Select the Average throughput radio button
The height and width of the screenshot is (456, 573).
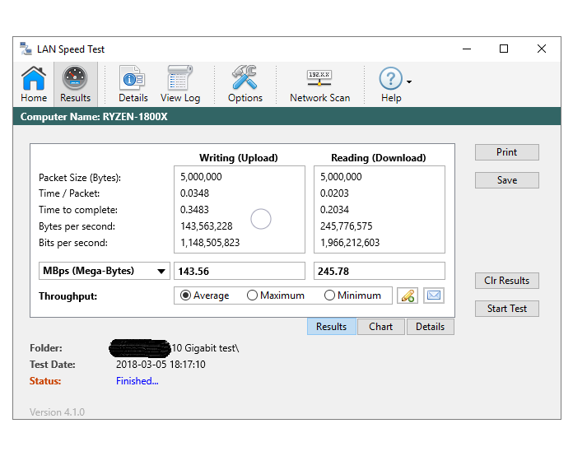pyautogui.click(x=185, y=295)
